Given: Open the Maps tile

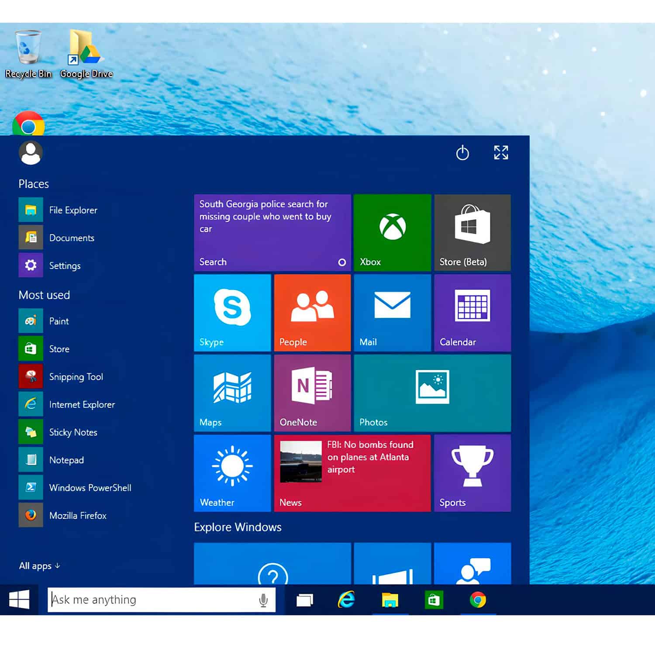Looking at the screenshot, I should coord(232,392).
